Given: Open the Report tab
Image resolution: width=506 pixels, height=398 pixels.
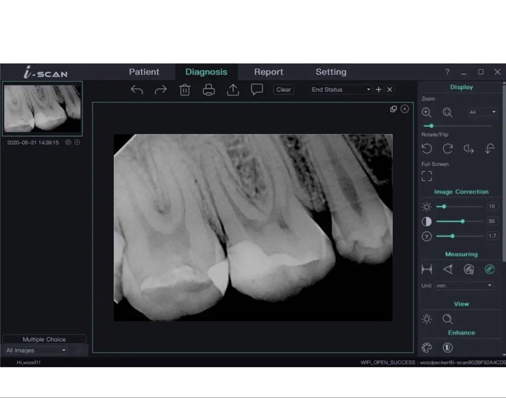Looking at the screenshot, I should 269,72.
